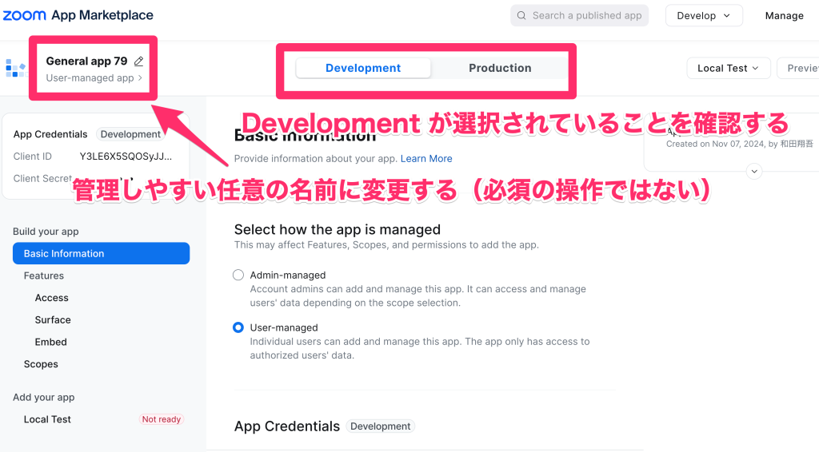819x452 pixels.
Task: Open Basic Information in the sidebar
Action: point(101,253)
